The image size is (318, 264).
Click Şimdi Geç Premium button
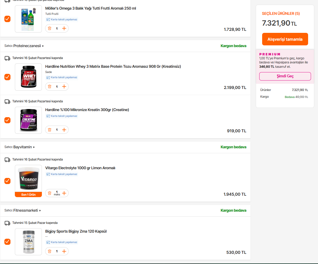click(285, 76)
